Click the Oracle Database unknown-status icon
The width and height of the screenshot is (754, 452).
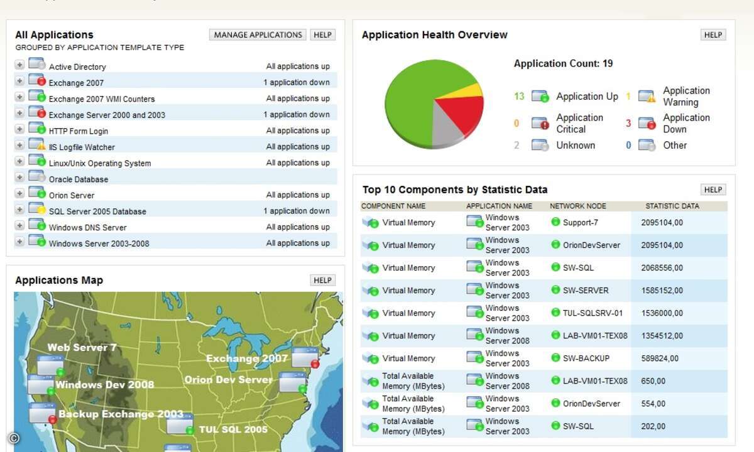click(37, 177)
